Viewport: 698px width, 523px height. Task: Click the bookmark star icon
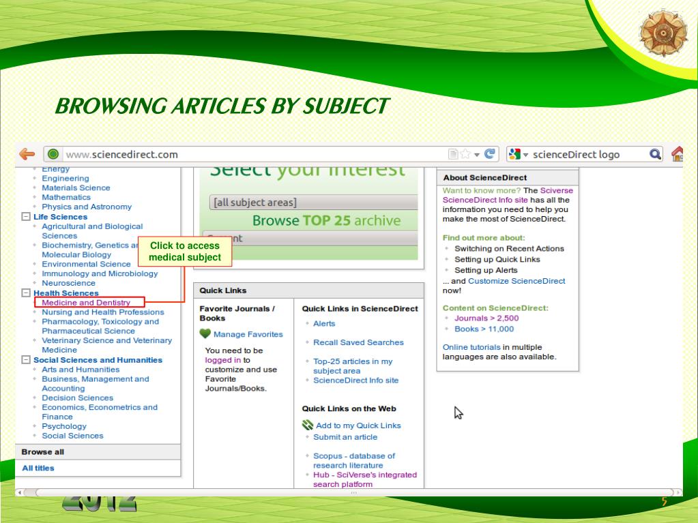(465, 154)
